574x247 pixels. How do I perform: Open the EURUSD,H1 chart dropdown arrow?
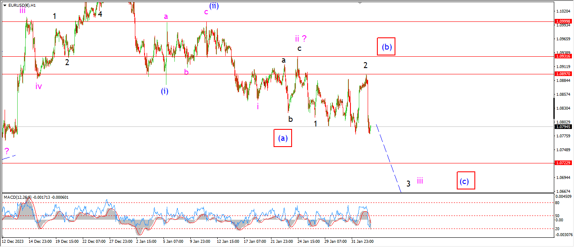[x=5, y=5]
